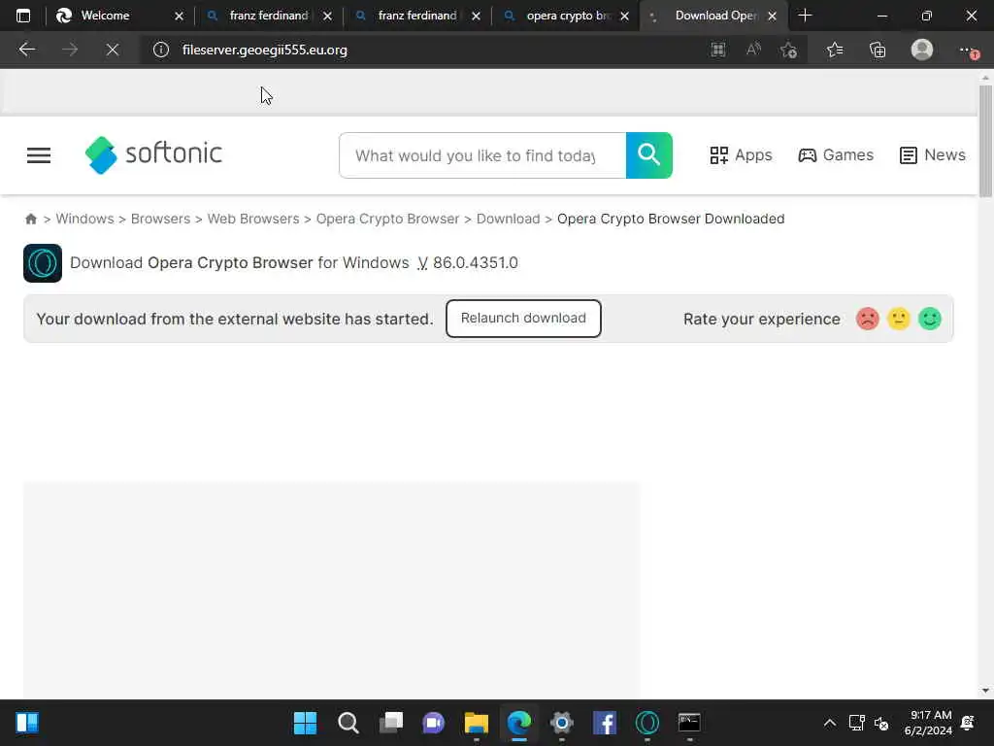Screen dimensions: 994x746
Task: Open Opera Crypto Browser on taskbar
Action: point(647,723)
